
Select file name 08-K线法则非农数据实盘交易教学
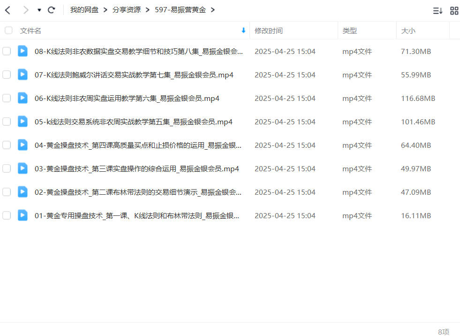pos(138,52)
